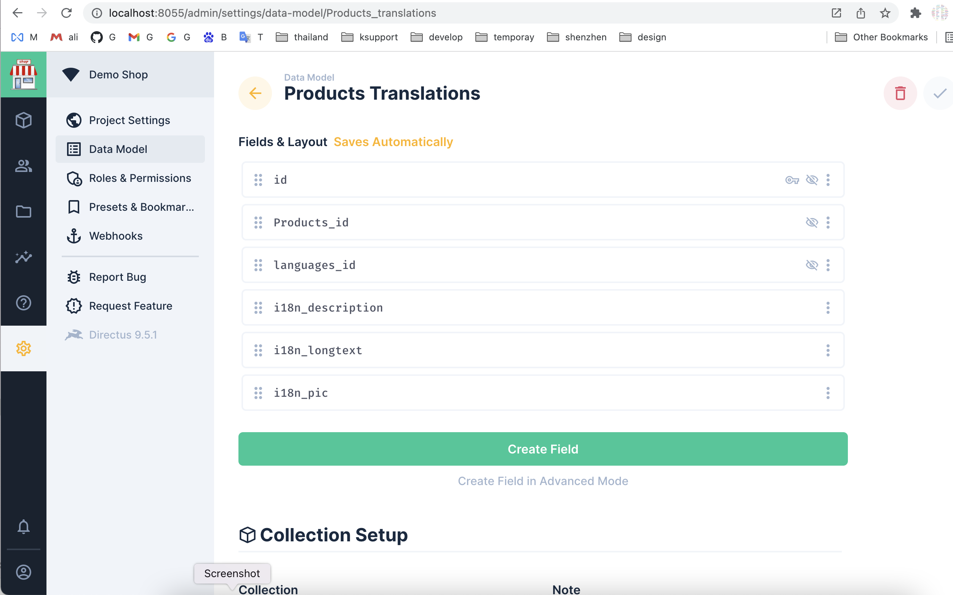Click Create Field in Advanced Mode link
Viewport: 953px width, 595px height.
(x=542, y=481)
